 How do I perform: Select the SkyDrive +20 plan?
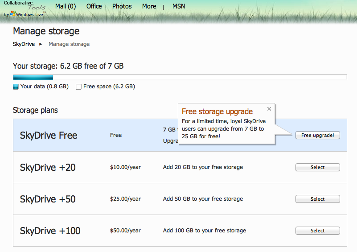[318, 167]
